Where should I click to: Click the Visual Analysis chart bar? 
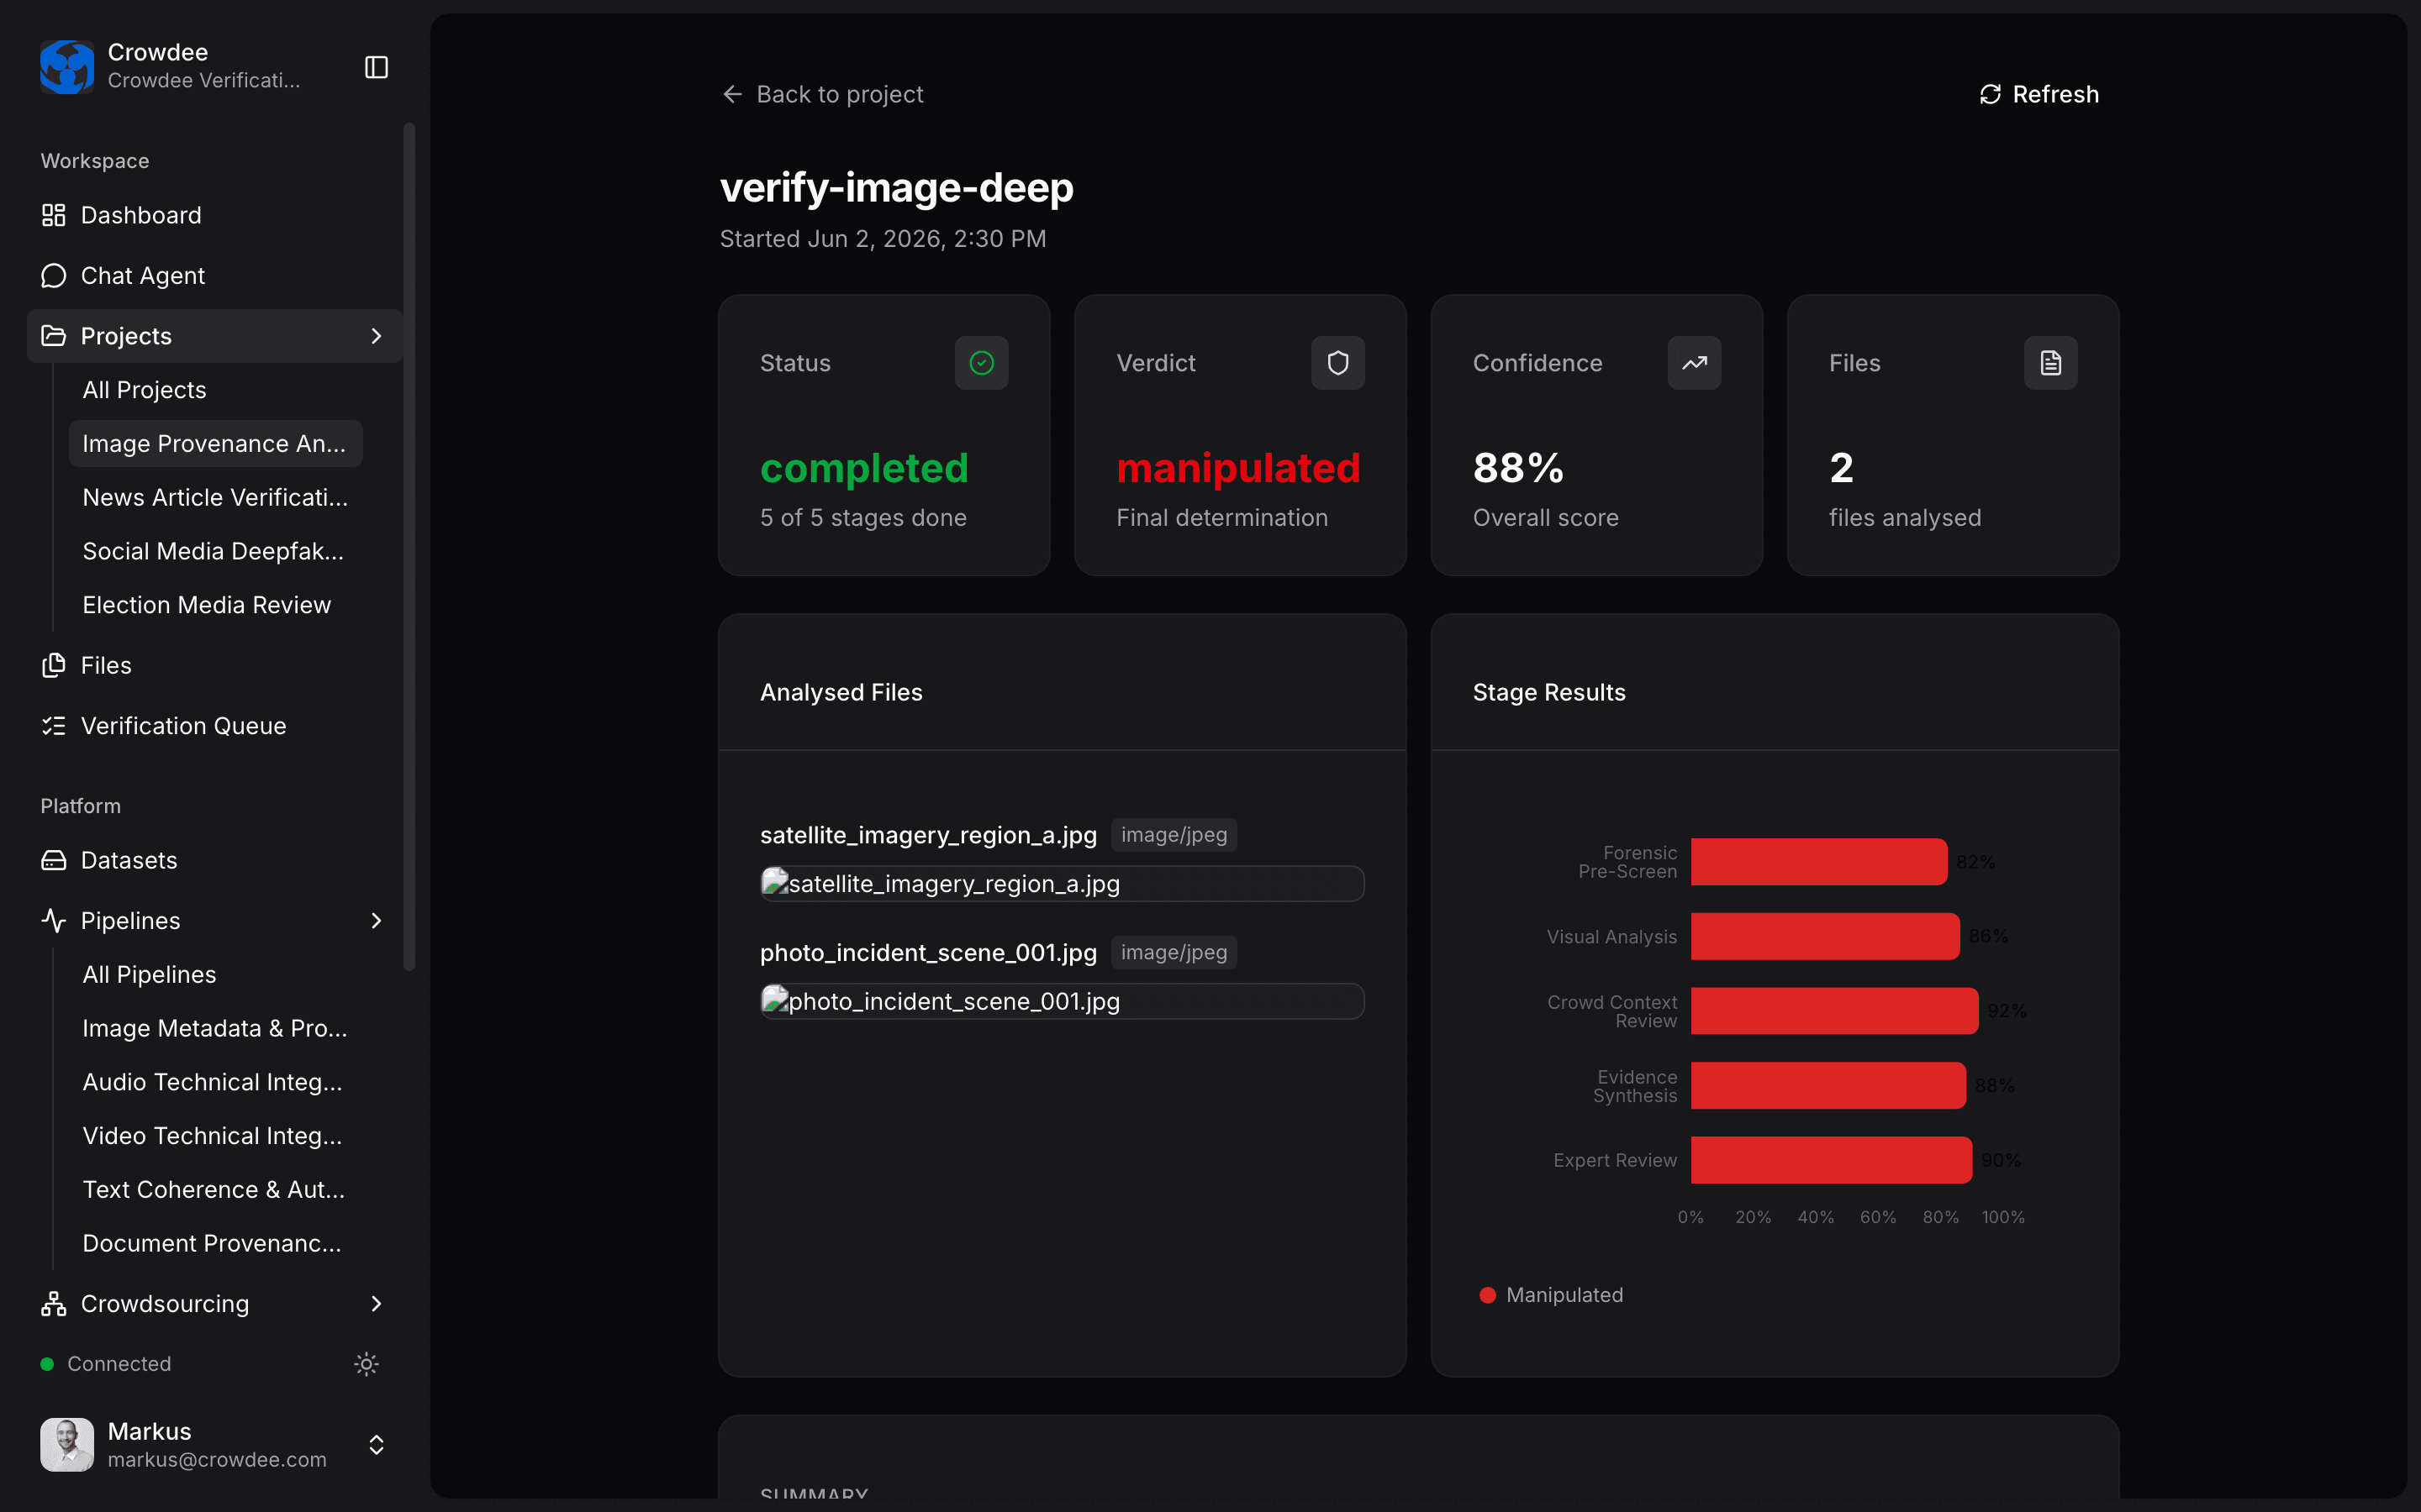click(1825, 936)
